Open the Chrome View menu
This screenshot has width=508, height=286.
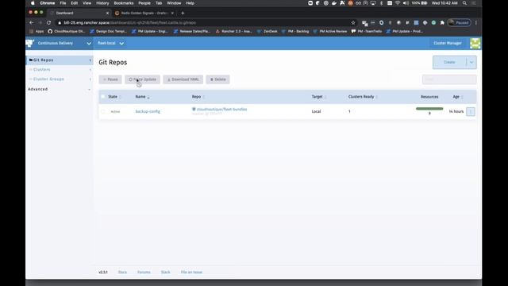click(x=87, y=3)
